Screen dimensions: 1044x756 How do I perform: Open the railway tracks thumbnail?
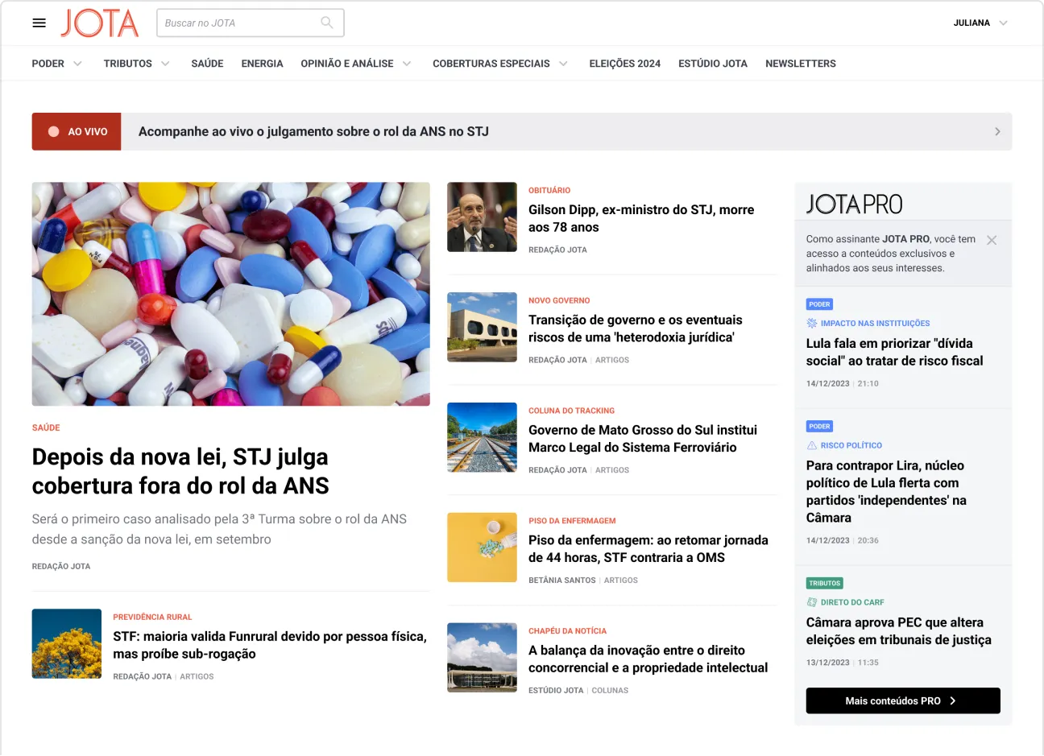pos(482,437)
